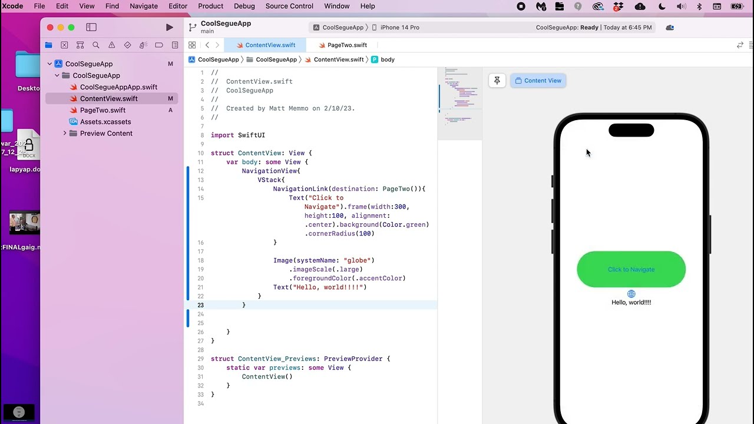754x424 pixels.
Task: Click the CoolSegueApp project jump bar item
Action: coord(214,59)
